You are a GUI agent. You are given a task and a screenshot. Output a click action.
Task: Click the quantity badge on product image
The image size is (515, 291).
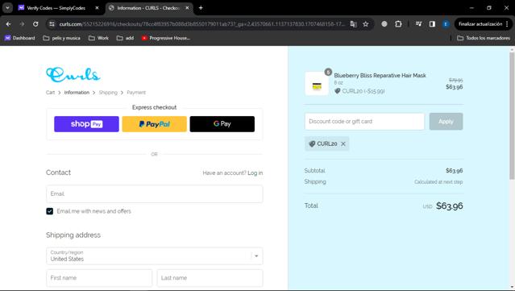click(x=328, y=72)
